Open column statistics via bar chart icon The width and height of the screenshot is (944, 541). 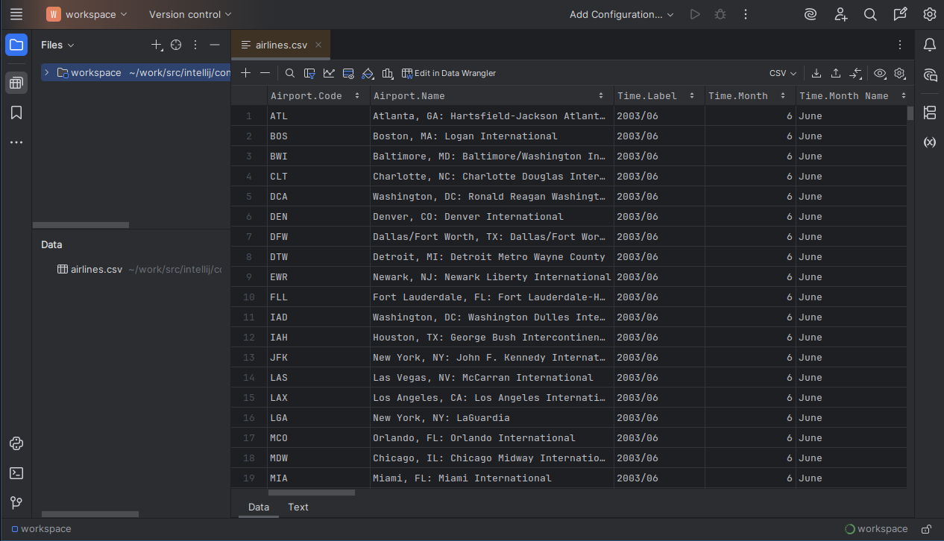[x=387, y=72]
